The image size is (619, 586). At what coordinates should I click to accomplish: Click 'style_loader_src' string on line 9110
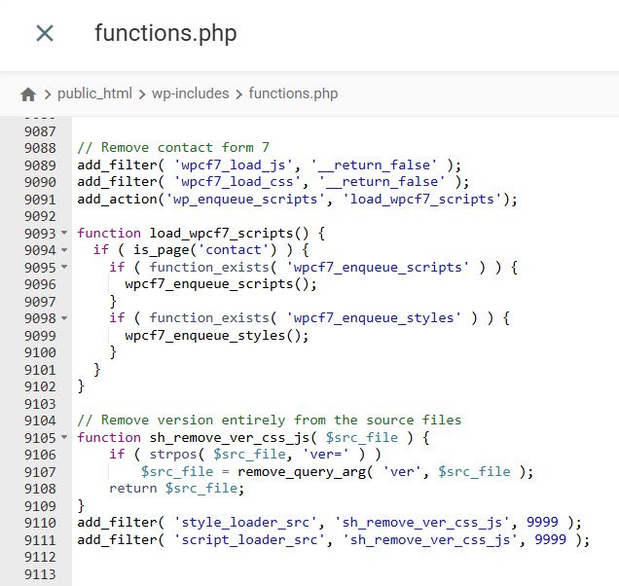tap(245, 523)
